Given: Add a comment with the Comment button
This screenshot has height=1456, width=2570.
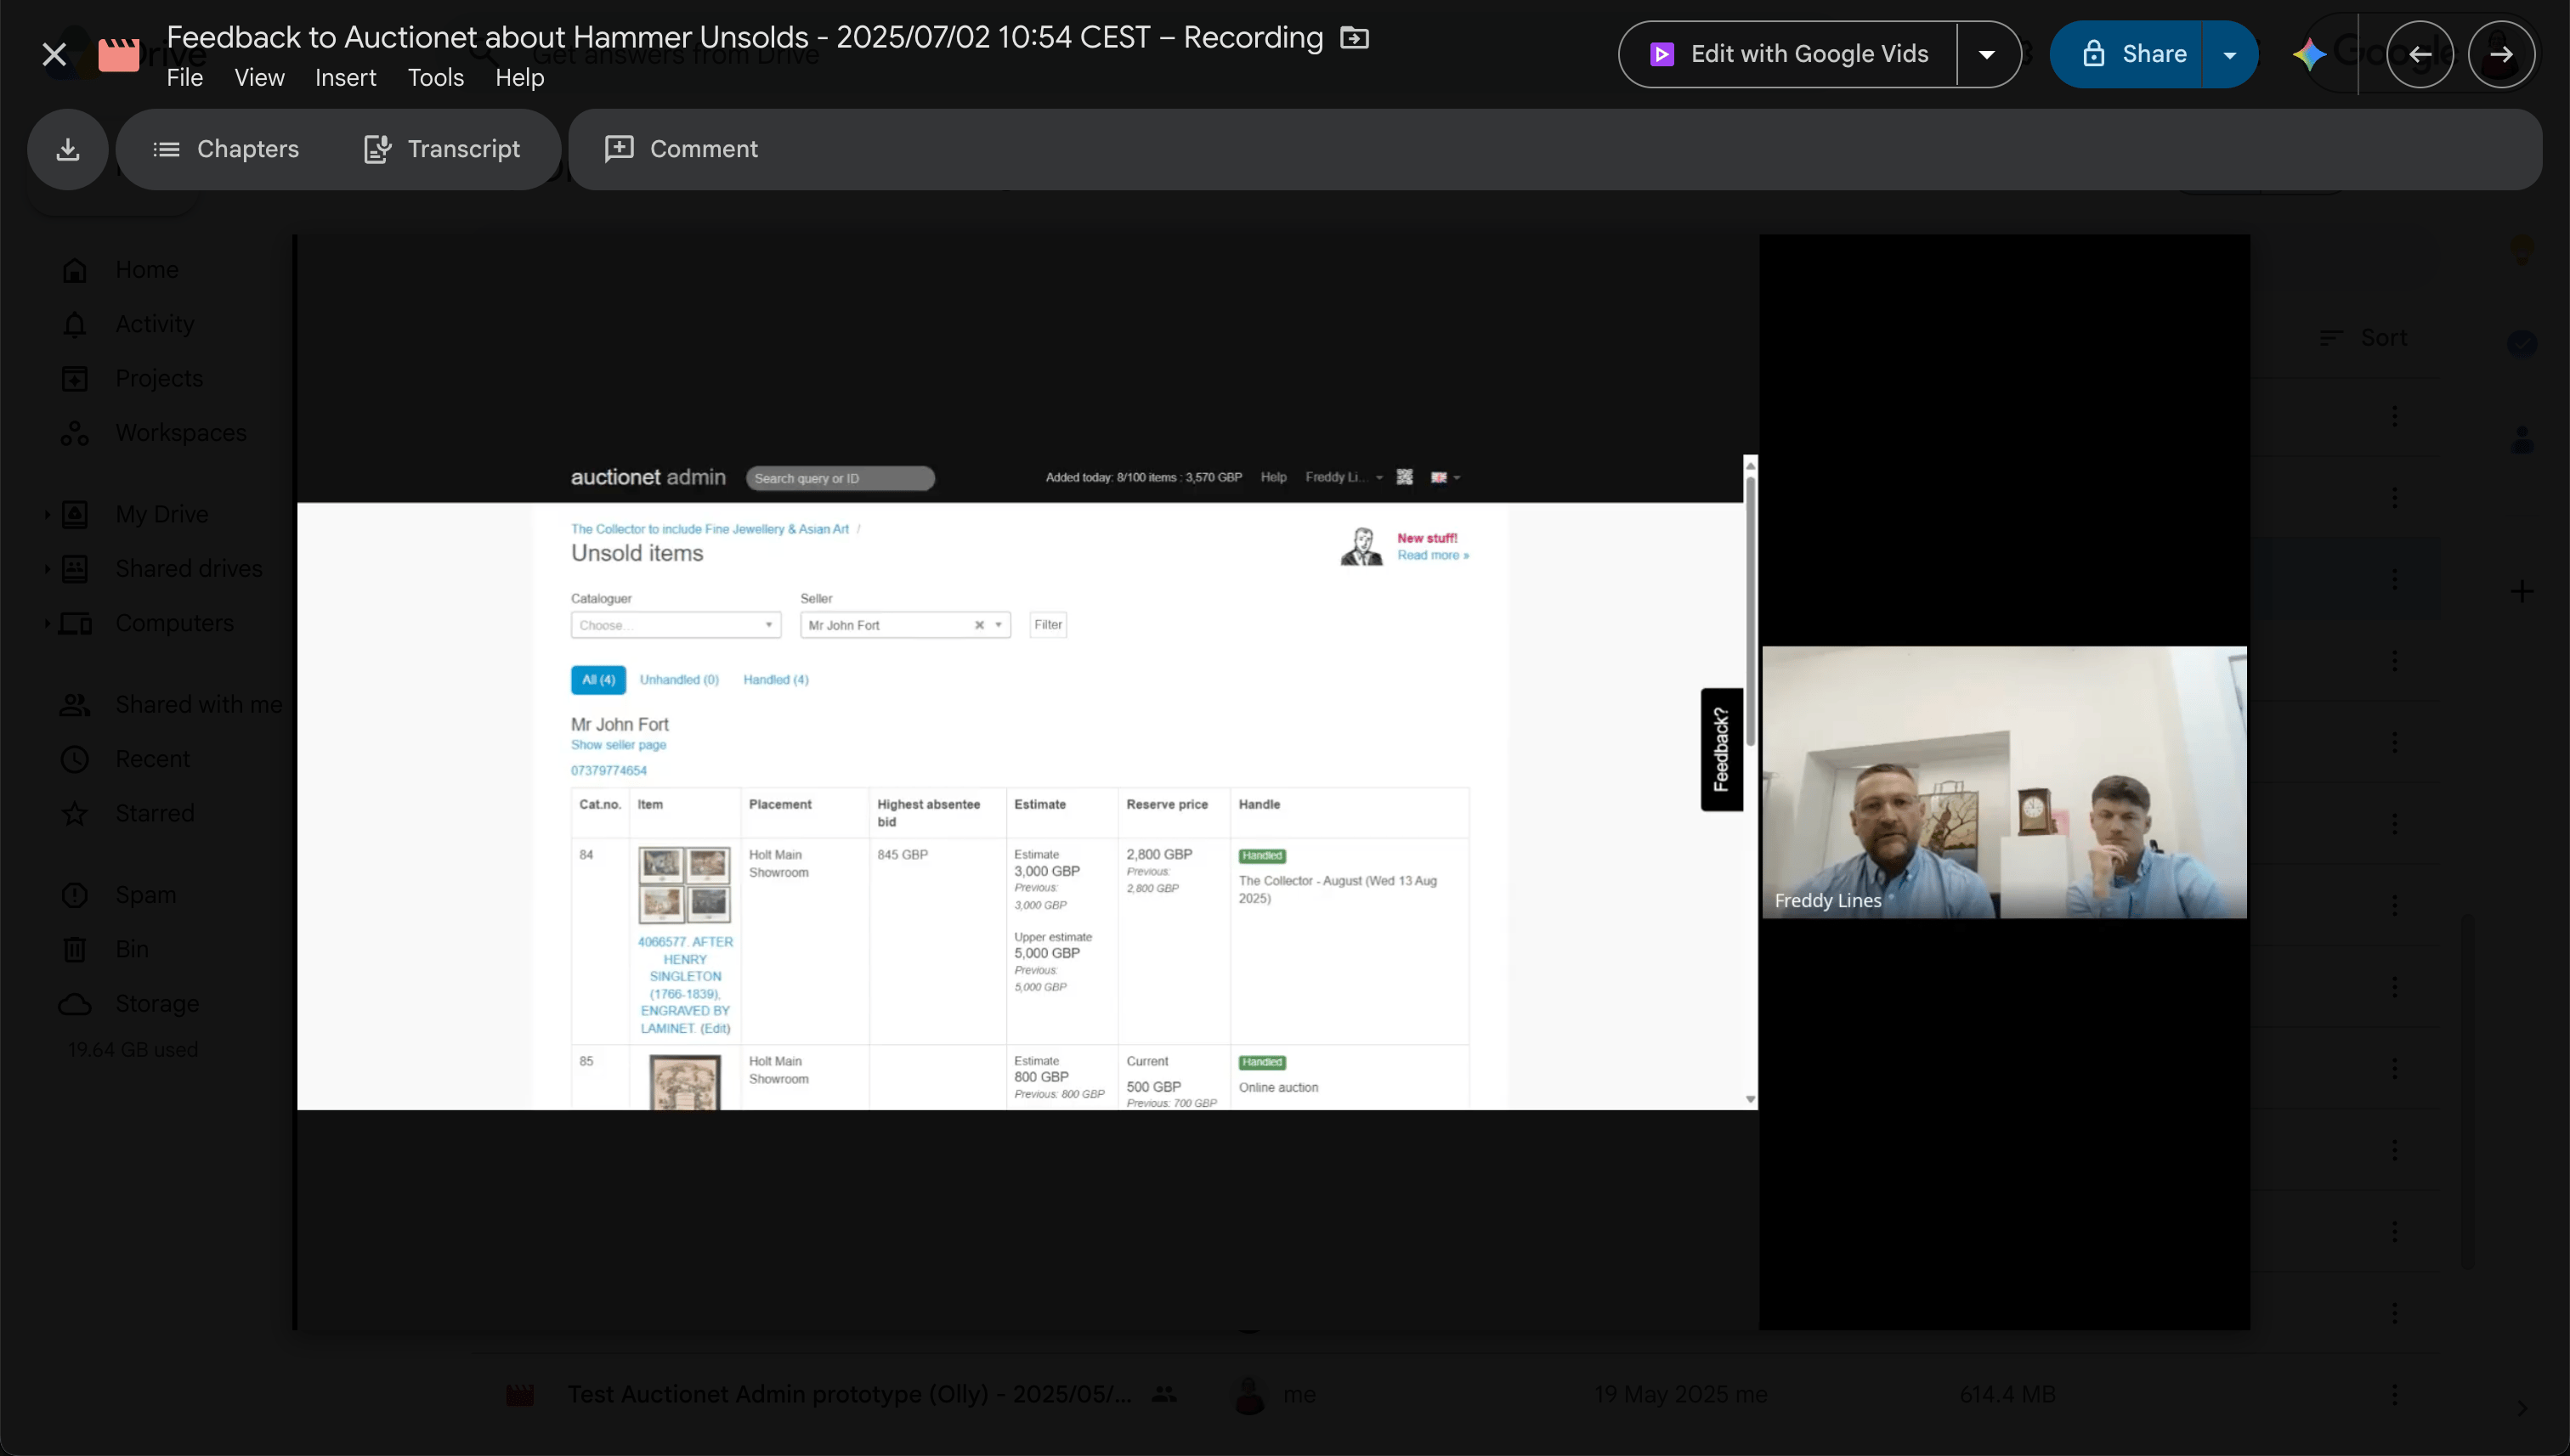Looking at the screenshot, I should 682,149.
